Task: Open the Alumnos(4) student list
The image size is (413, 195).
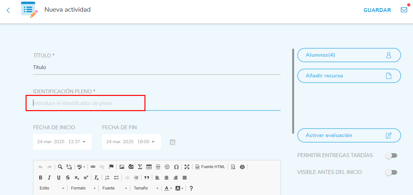Action: tap(349, 55)
